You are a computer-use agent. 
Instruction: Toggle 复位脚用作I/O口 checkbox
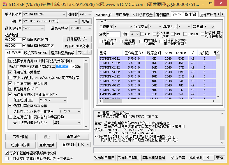(x=10, y=89)
